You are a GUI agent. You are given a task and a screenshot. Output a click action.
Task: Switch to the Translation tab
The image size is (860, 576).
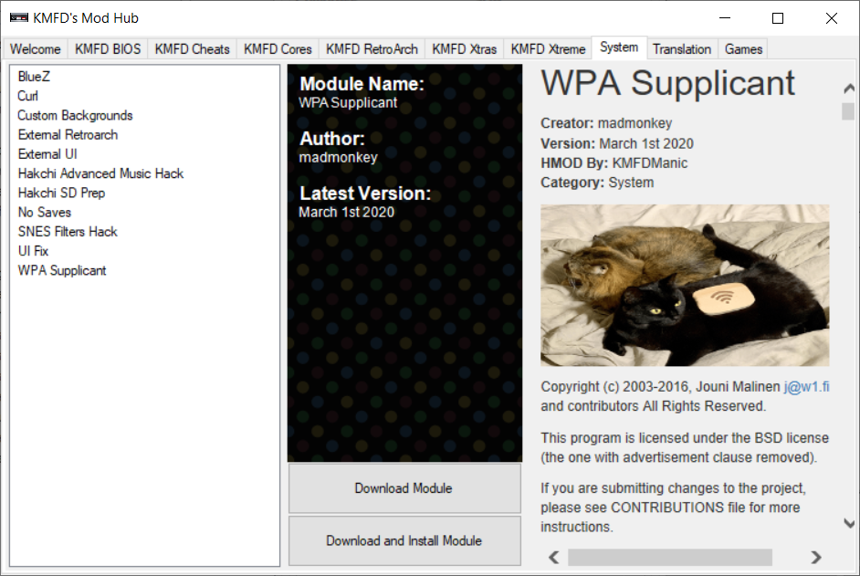pos(682,48)
